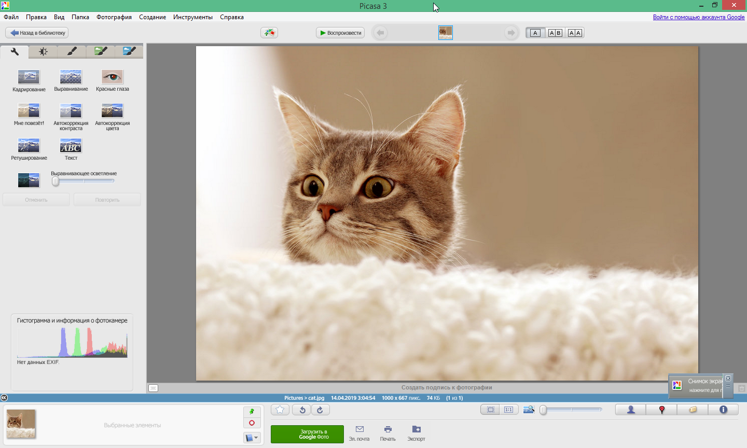
Task: Click the Выравнивающее осветление slider
Action: [x=83, y=181]
